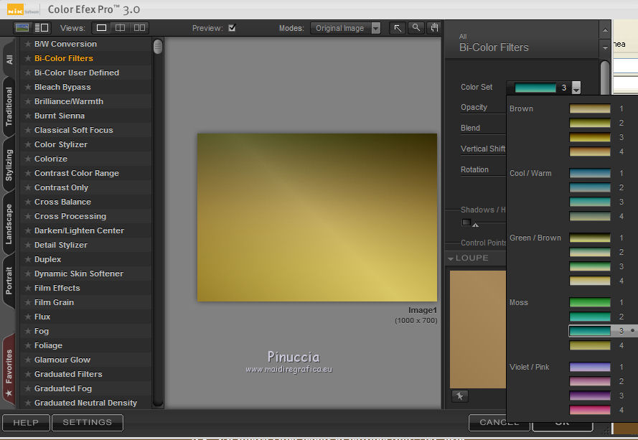Viewport: 638px width, 440px height.
Task: Switch to split preview view
Action: tap(120, 28)
